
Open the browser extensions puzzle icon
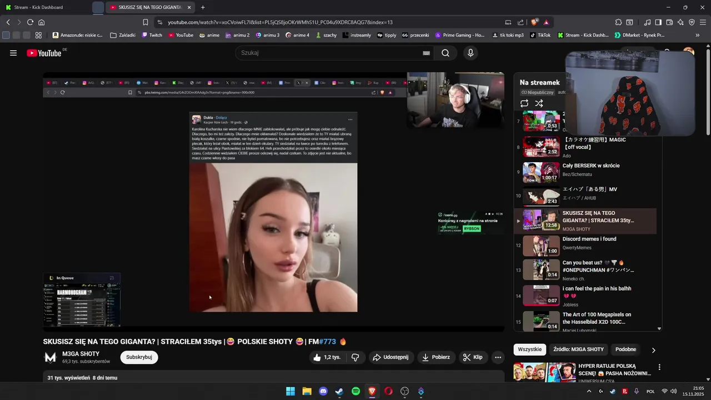pyautogui.click(x=618, y=22)
